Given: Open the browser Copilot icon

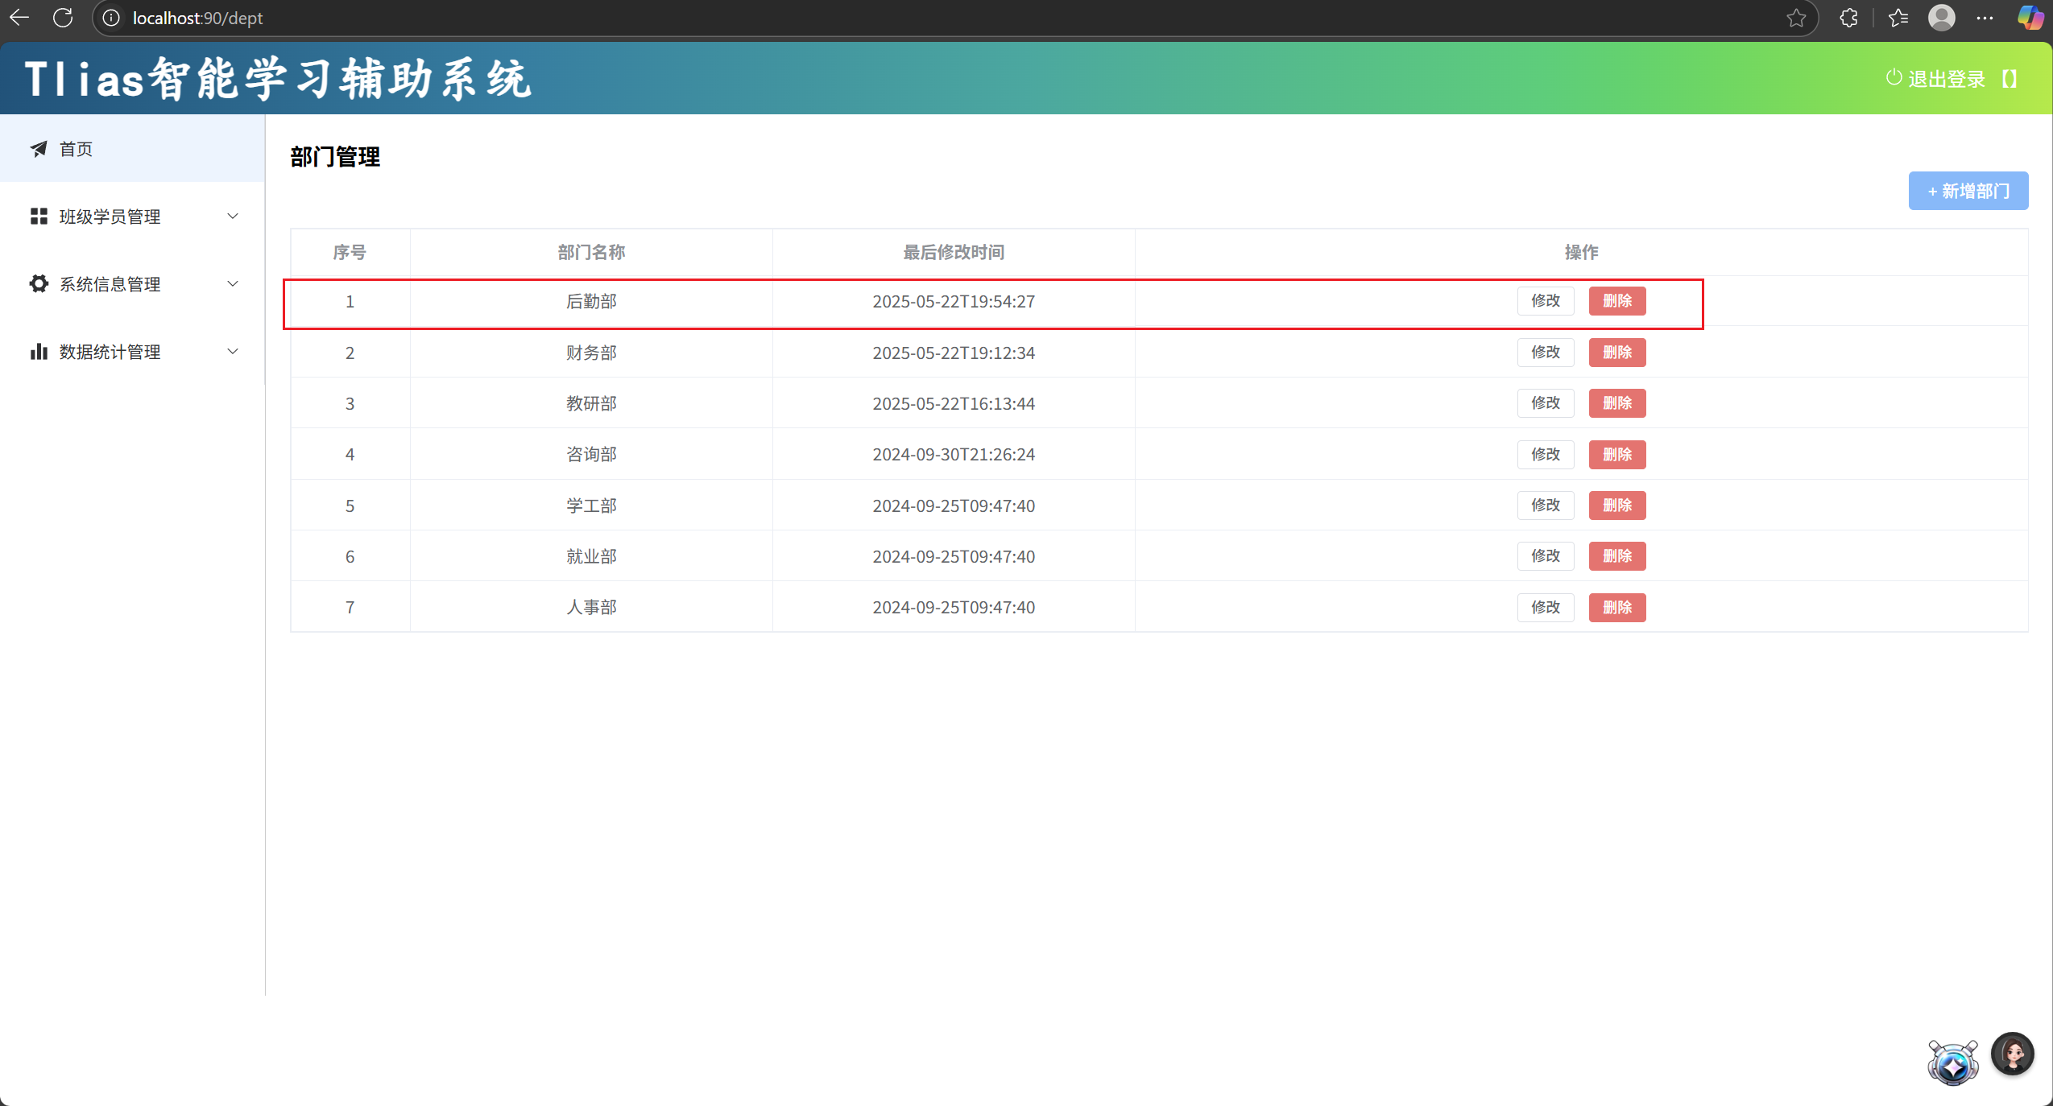Looking at the screenshot, I should coord(2030,18).
